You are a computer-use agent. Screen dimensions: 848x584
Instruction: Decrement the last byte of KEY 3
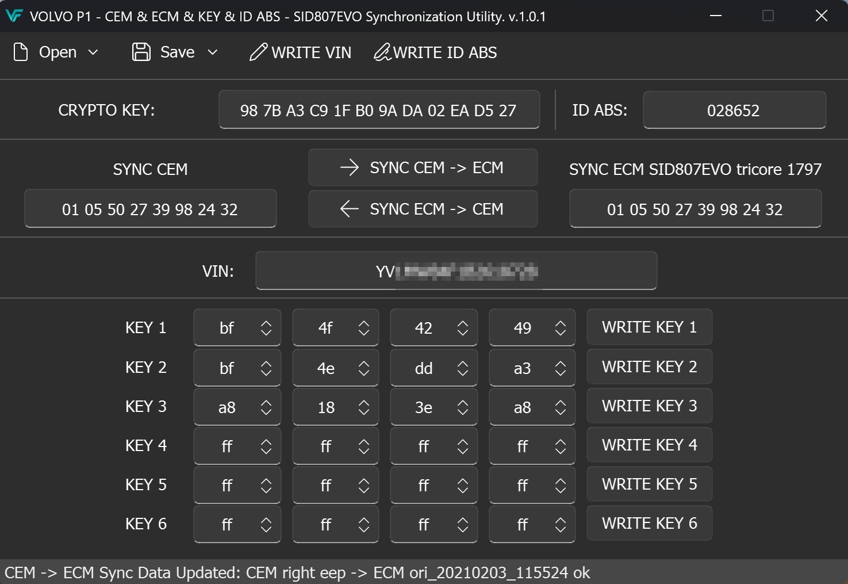point(561,411)
